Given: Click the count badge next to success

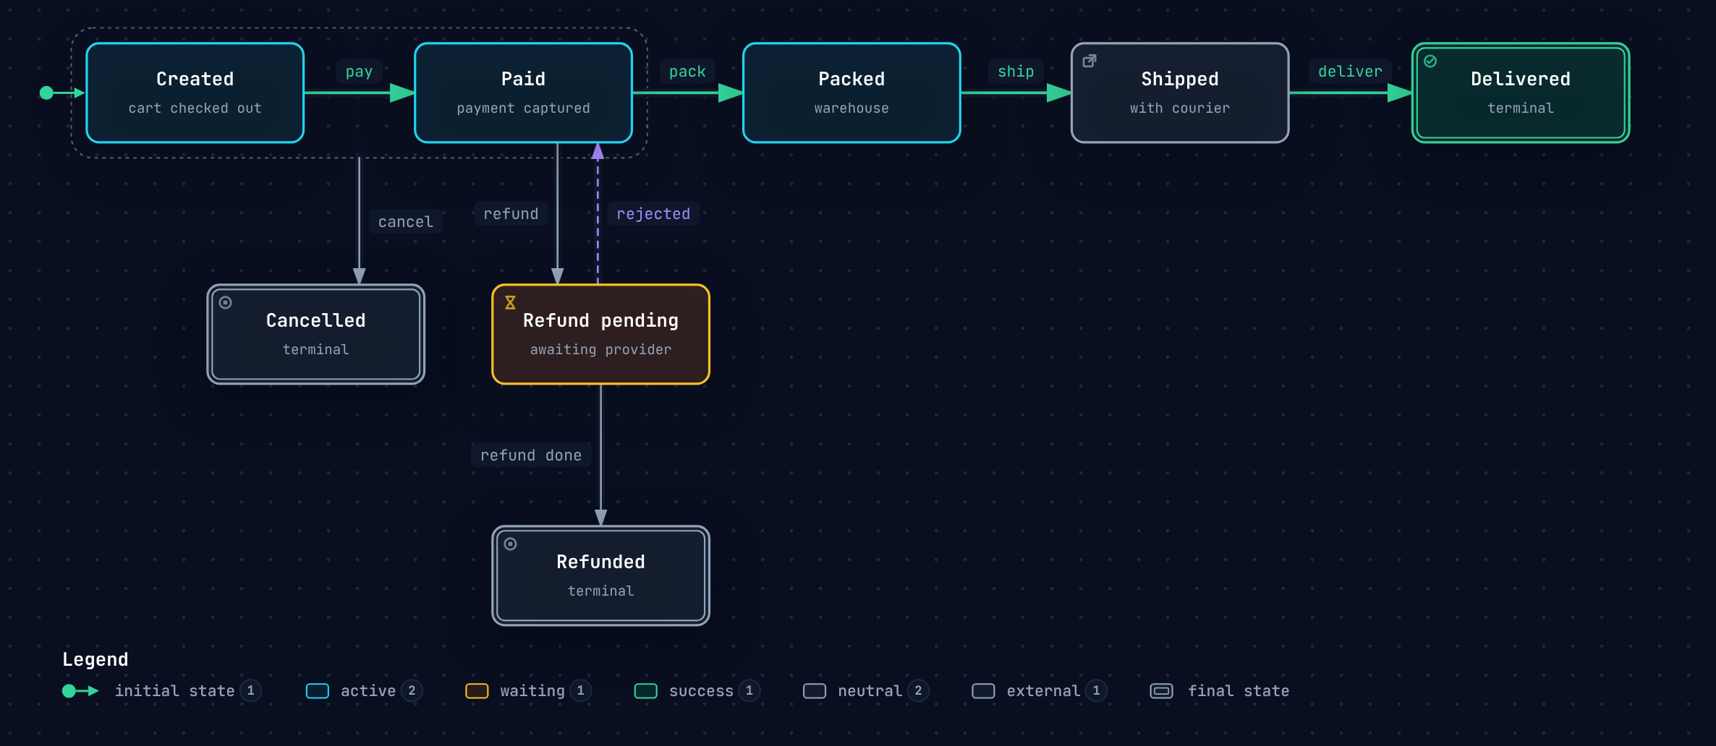Looking at the screenshot, I should [749, 691].
